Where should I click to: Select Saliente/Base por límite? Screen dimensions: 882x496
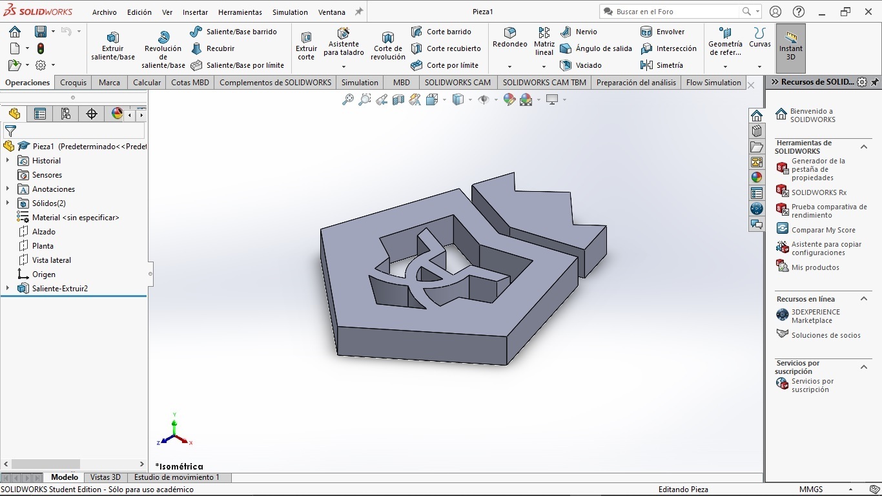pyautogui.click(x=237, y=65)
